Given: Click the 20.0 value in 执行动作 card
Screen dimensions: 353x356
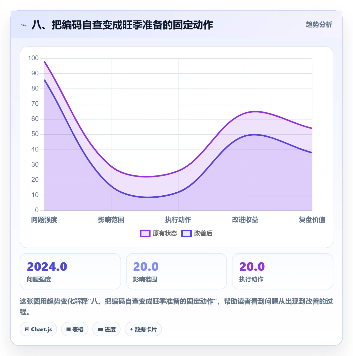Looking at the screenshot, I should pyautogui.click(x=252, y=267).
